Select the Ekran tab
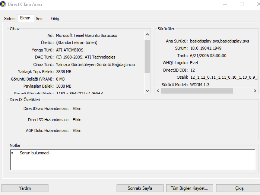The height and width of the screenshot is (195, 260). (x=25, y=18)
